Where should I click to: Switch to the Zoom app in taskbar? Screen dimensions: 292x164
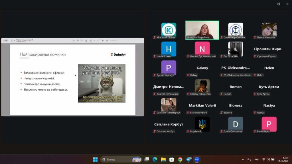click(x=196, y=159)
